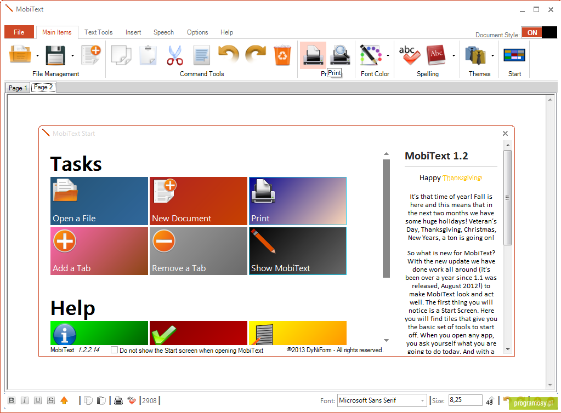Click the Show MobiText tile
The height and width of the screenshot is (413, 561).
tap(298, 251)
